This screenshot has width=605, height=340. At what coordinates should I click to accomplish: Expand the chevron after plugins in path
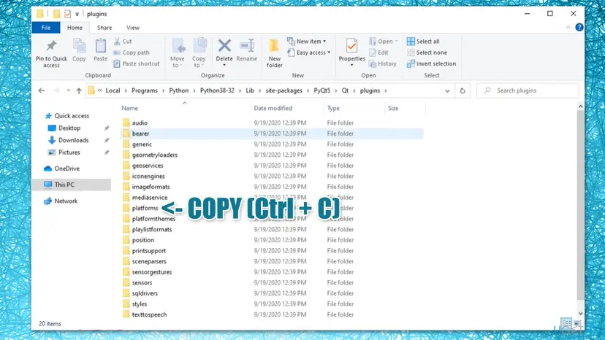[386, 90]
